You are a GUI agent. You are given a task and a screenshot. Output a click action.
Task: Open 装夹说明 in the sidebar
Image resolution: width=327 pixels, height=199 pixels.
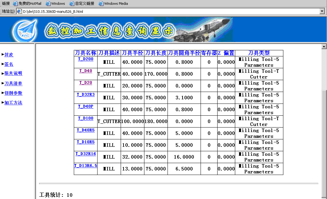click(x=13, y=73)
